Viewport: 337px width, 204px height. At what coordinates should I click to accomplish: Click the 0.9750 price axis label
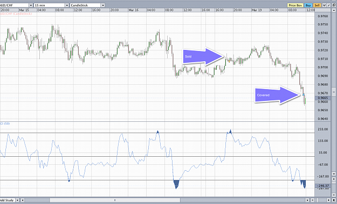click(323, 24)
